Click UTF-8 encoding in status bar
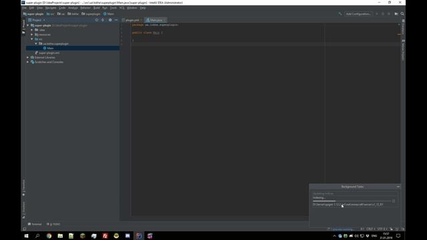Image resolution: width=427 pixels, height=240 pixels. click(x=382, y=229)
